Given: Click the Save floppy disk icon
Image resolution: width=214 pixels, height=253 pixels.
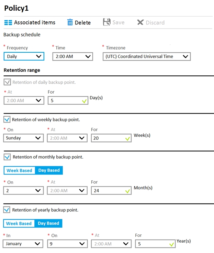Looking at the screenshot, I should [106, 22].
